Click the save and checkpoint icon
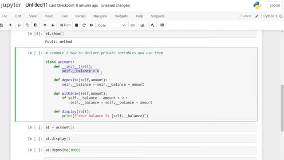 1,25
